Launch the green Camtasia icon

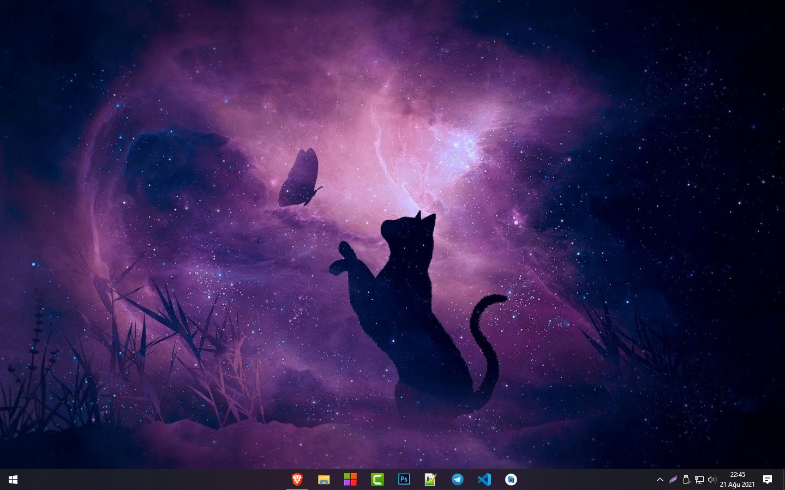click(x=377, y=480)
